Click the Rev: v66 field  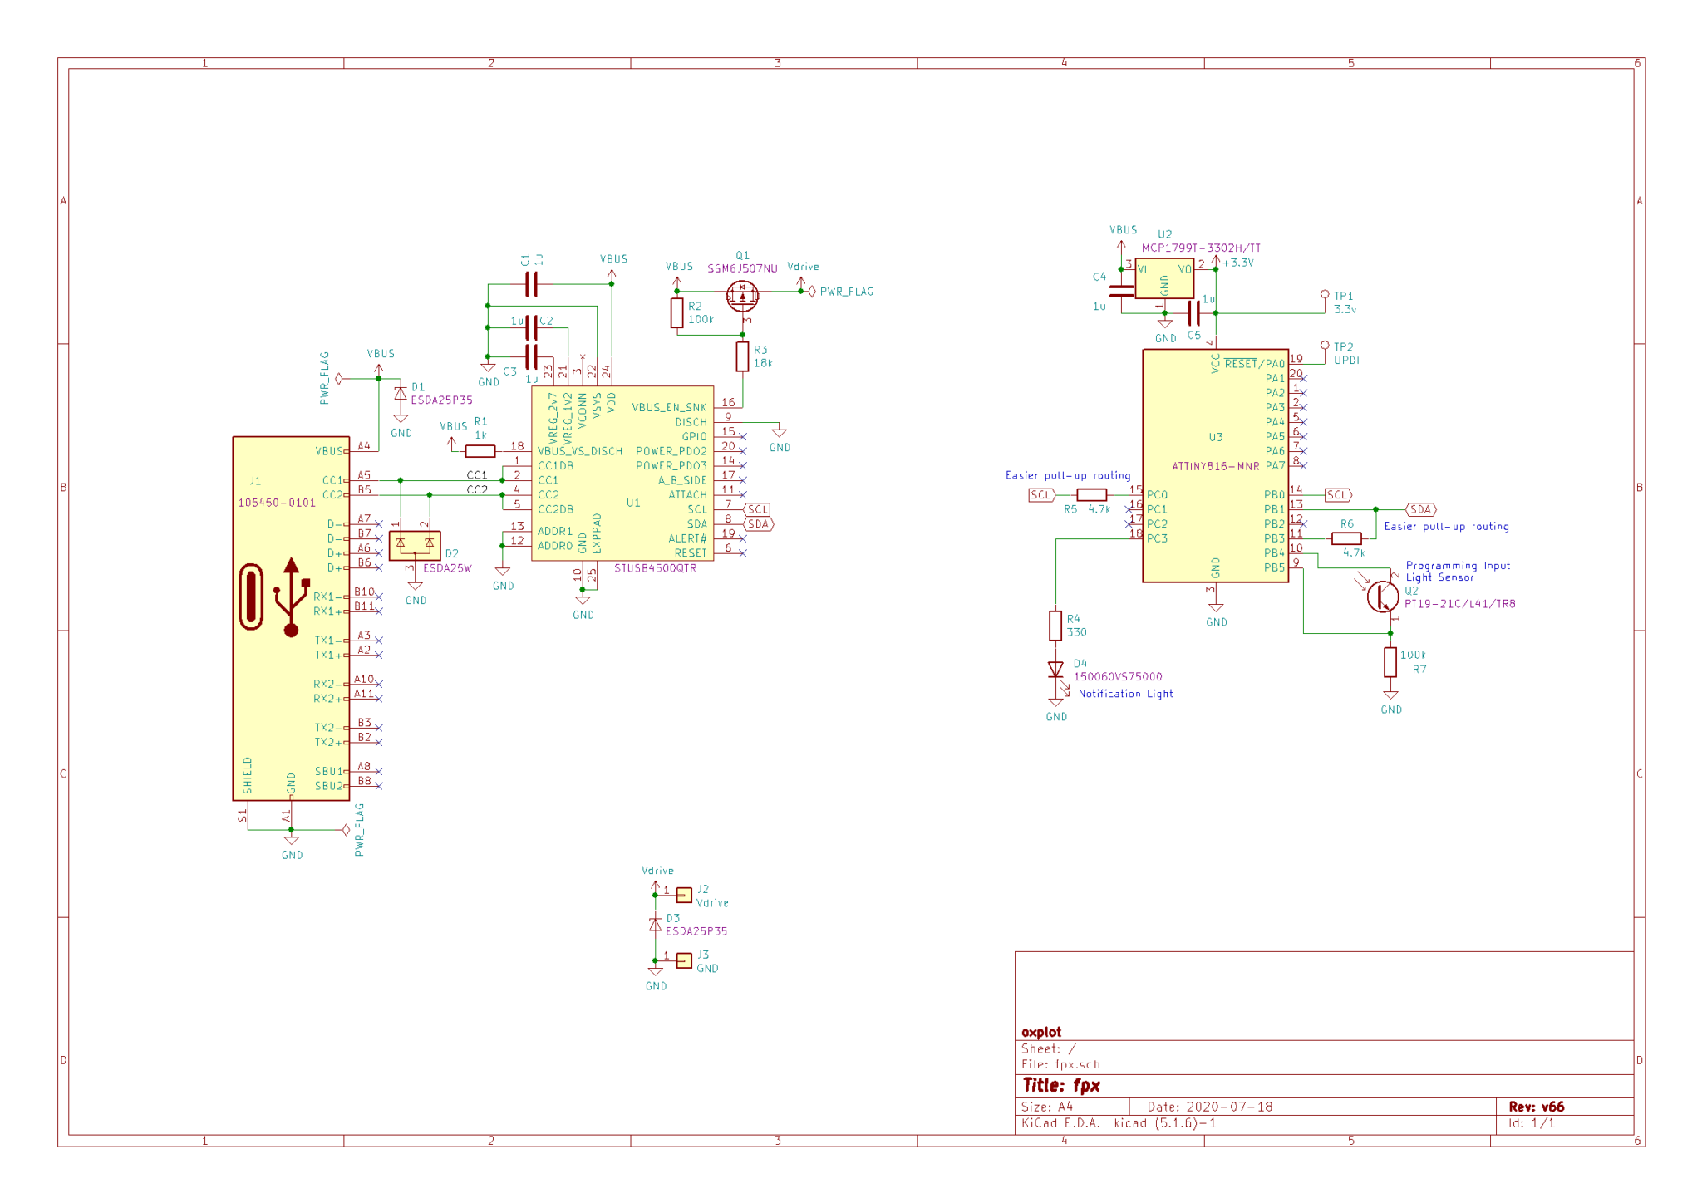pos(1536,1107)
